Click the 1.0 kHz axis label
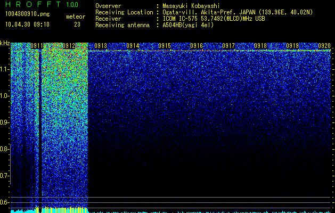This screenshot has height=213, width=335. point(4,96)
